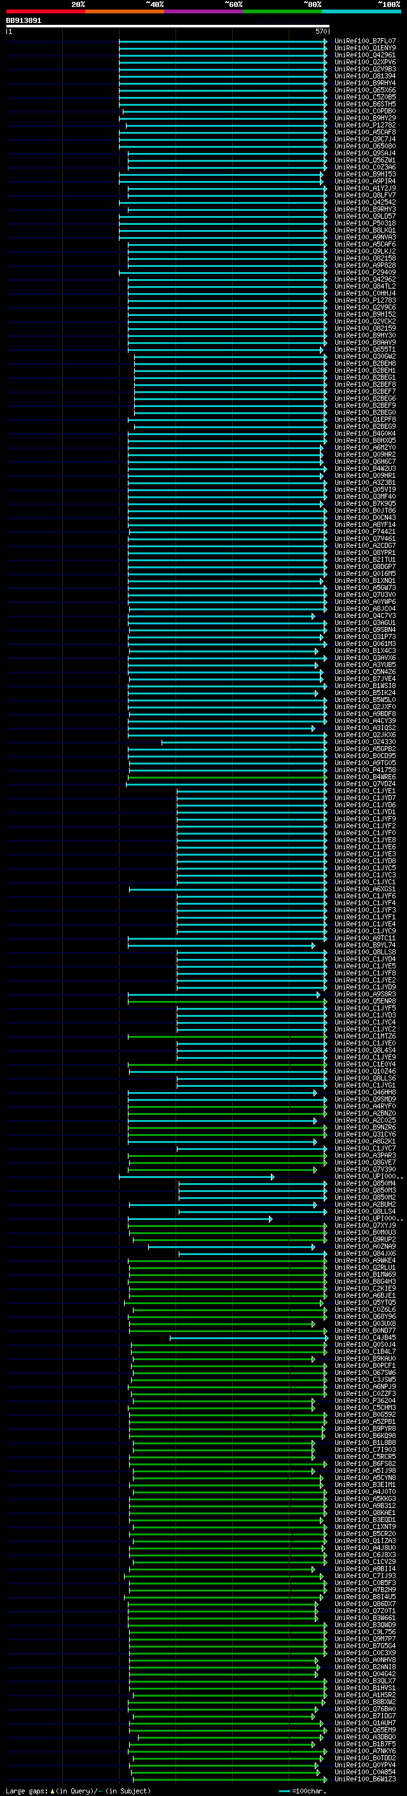Open the UniRef100_C1JYE1 hit
The height and width of the screenshot is (1796, 407).
[365, 791]
